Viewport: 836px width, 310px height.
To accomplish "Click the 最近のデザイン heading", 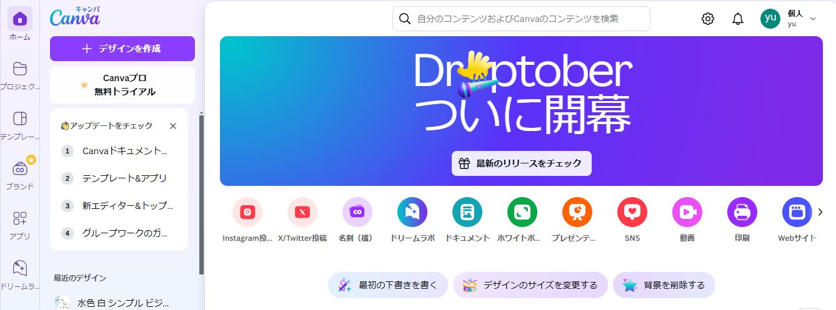I will point(80,278).
